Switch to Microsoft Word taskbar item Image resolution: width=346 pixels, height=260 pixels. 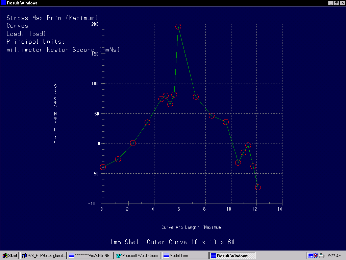(138, 256)
